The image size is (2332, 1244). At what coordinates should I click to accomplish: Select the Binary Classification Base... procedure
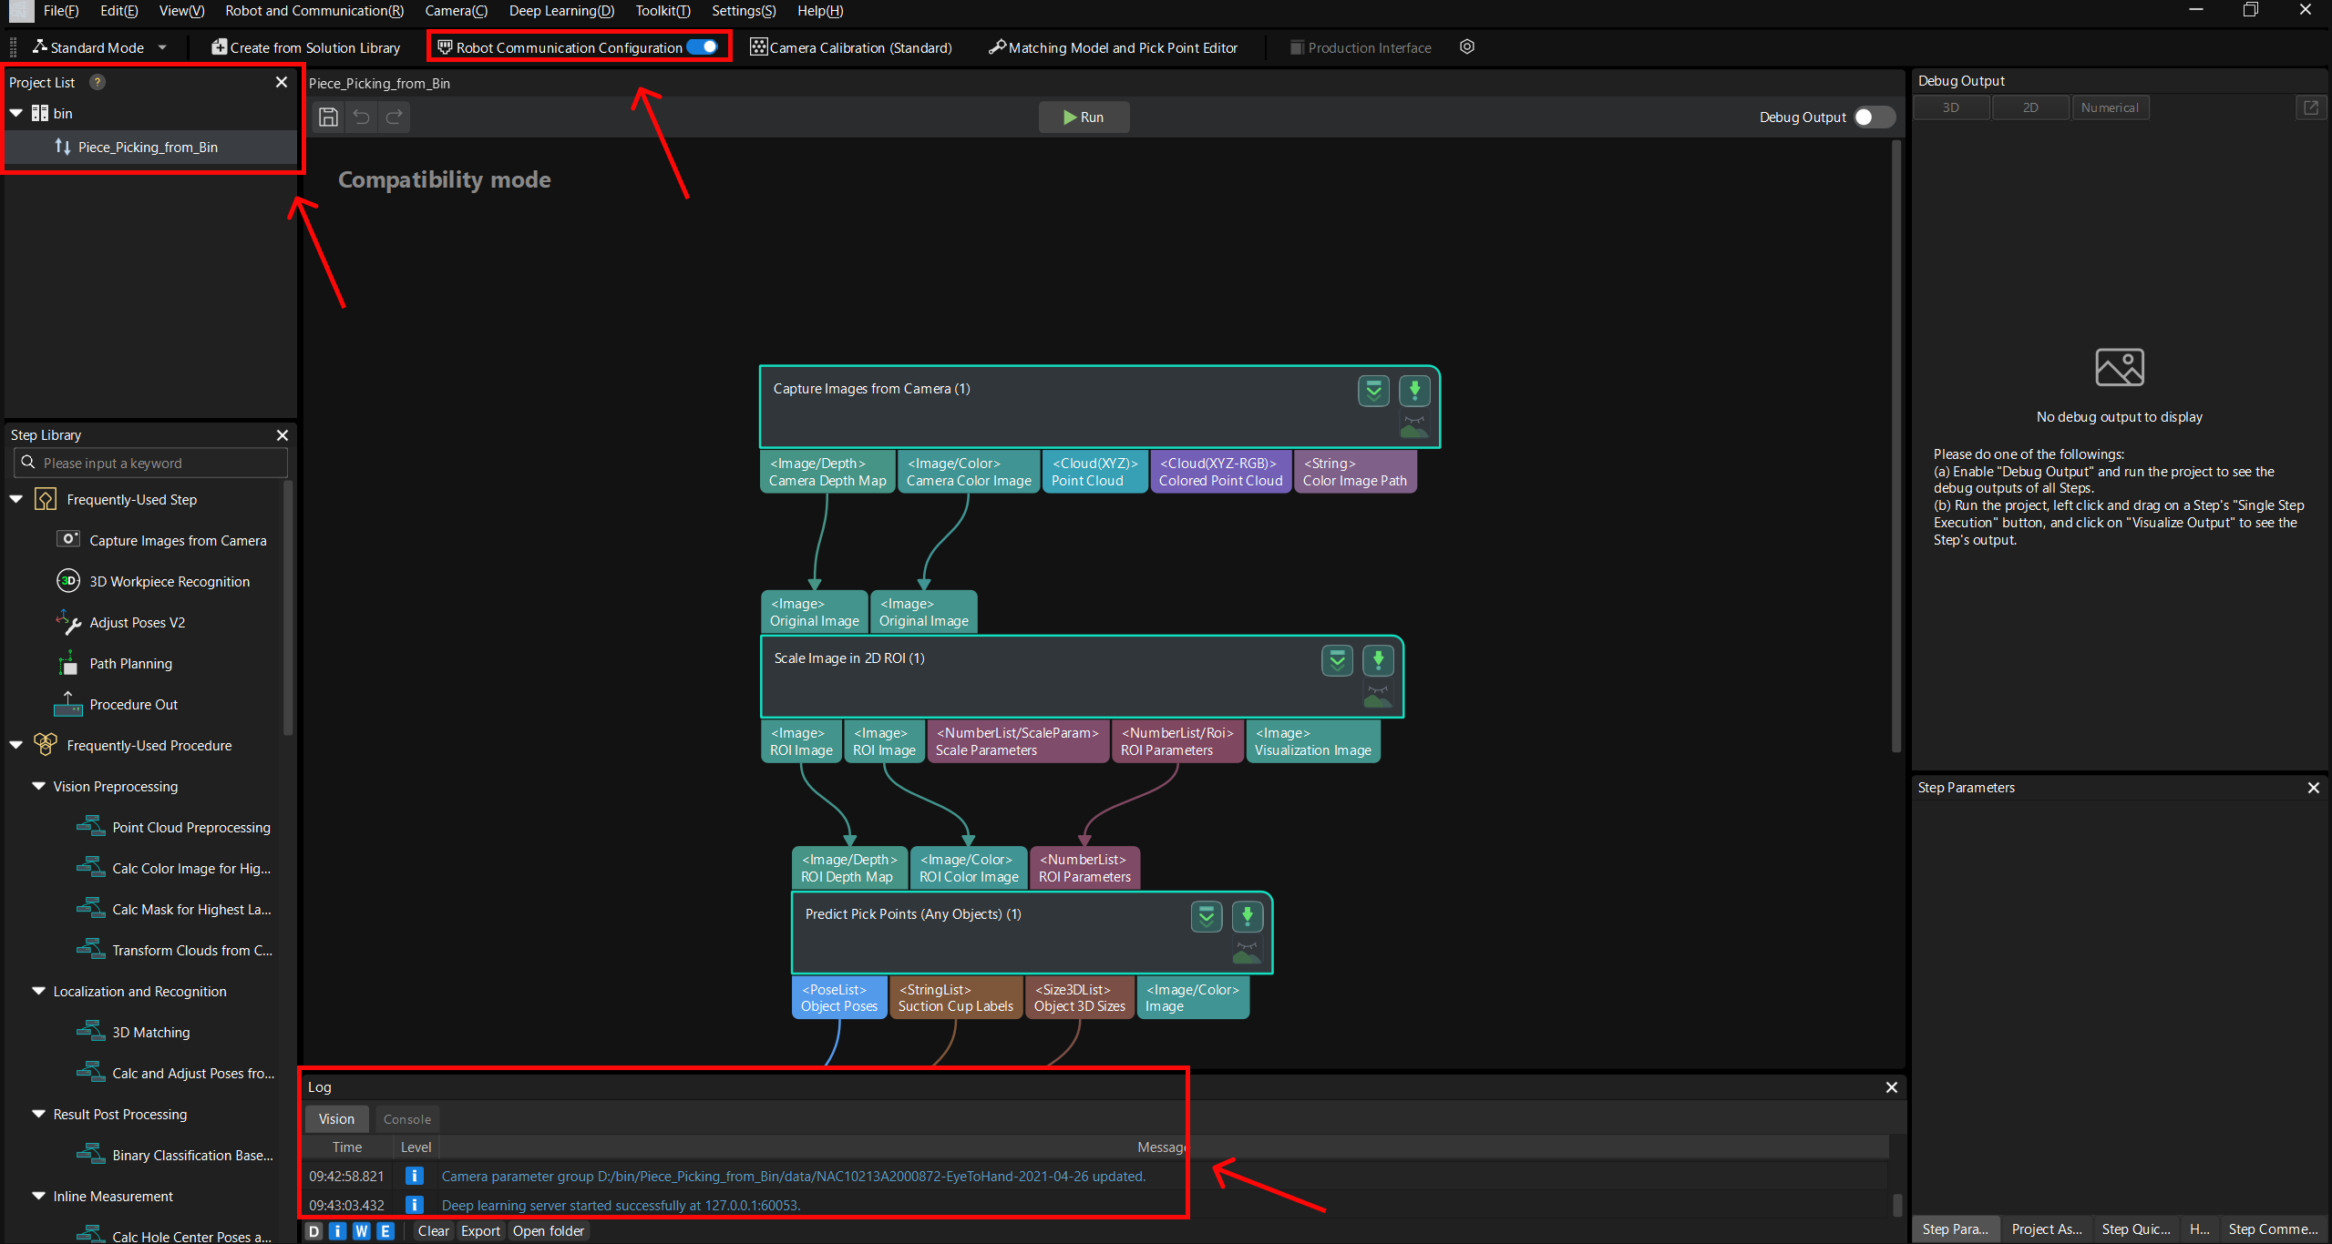coord(176,1155)
